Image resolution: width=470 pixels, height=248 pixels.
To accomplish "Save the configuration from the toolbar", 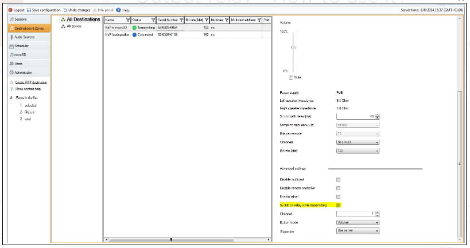I will pyautogui.click(x=44, y=10).
